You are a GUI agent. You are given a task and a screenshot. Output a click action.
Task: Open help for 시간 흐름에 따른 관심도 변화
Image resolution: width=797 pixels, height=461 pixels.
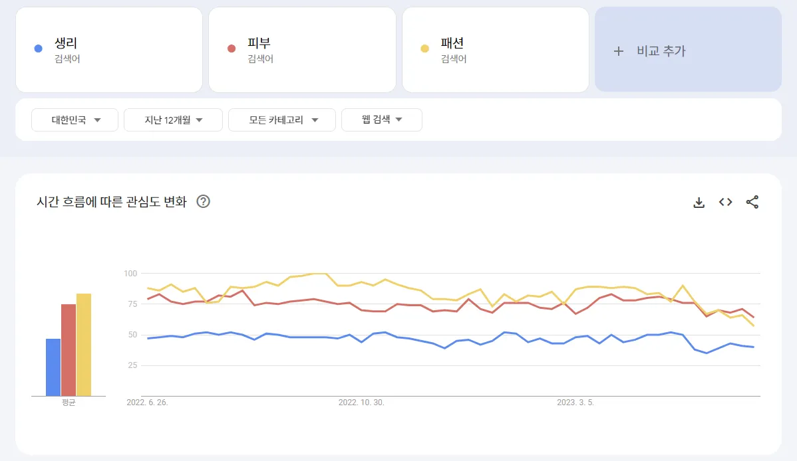(204, 201)
